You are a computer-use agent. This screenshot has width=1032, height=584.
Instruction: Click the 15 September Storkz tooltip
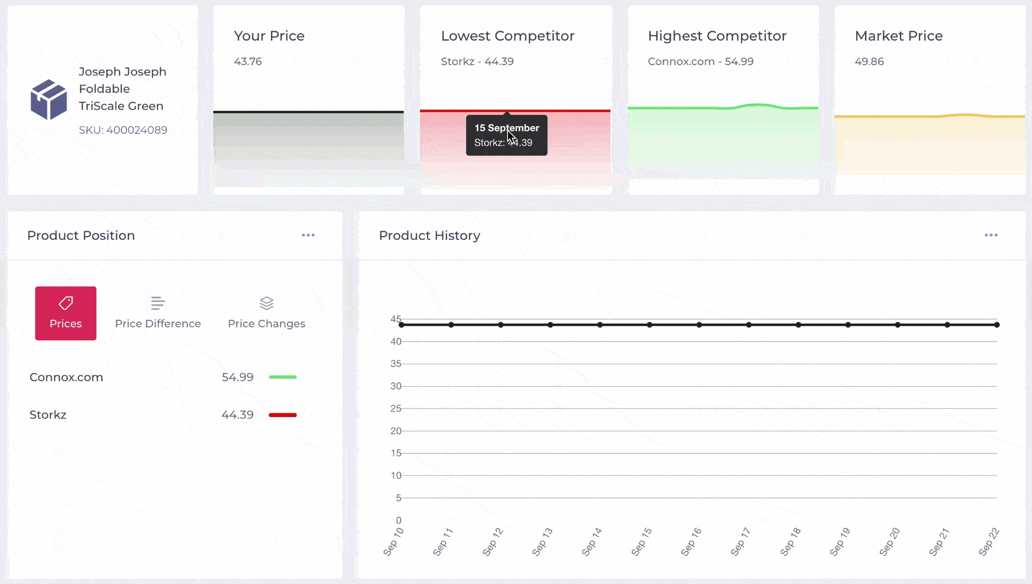coord(506,135)
